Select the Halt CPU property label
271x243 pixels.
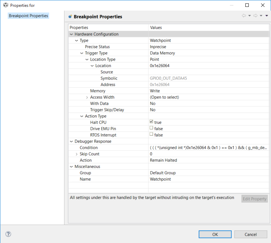[98, 123]
